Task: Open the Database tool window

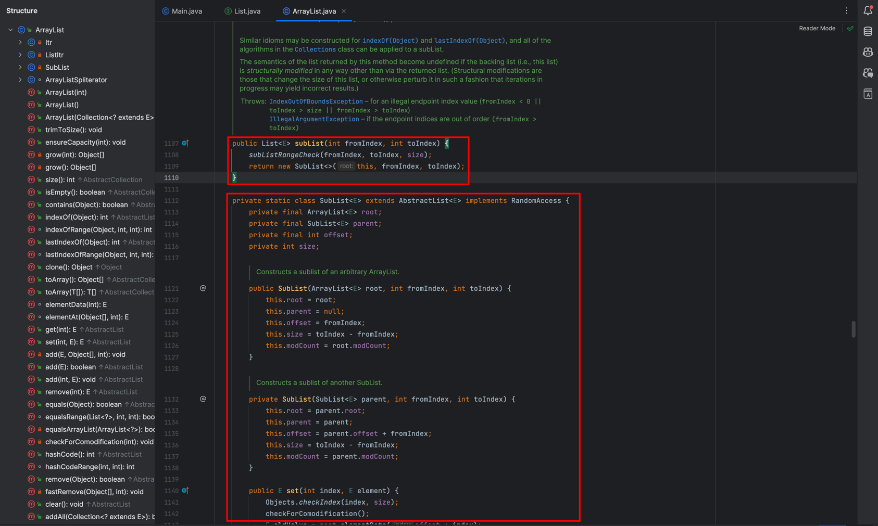Action: pyautogui.click(x=868, y=32)
